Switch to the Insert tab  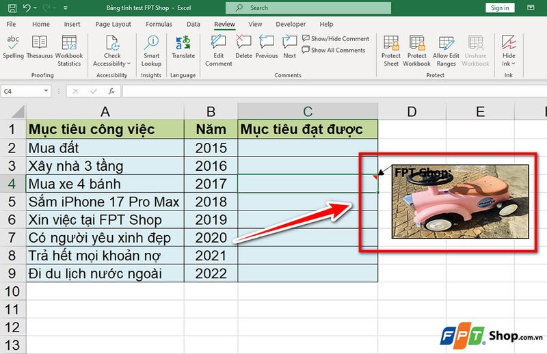coord(72,24)
